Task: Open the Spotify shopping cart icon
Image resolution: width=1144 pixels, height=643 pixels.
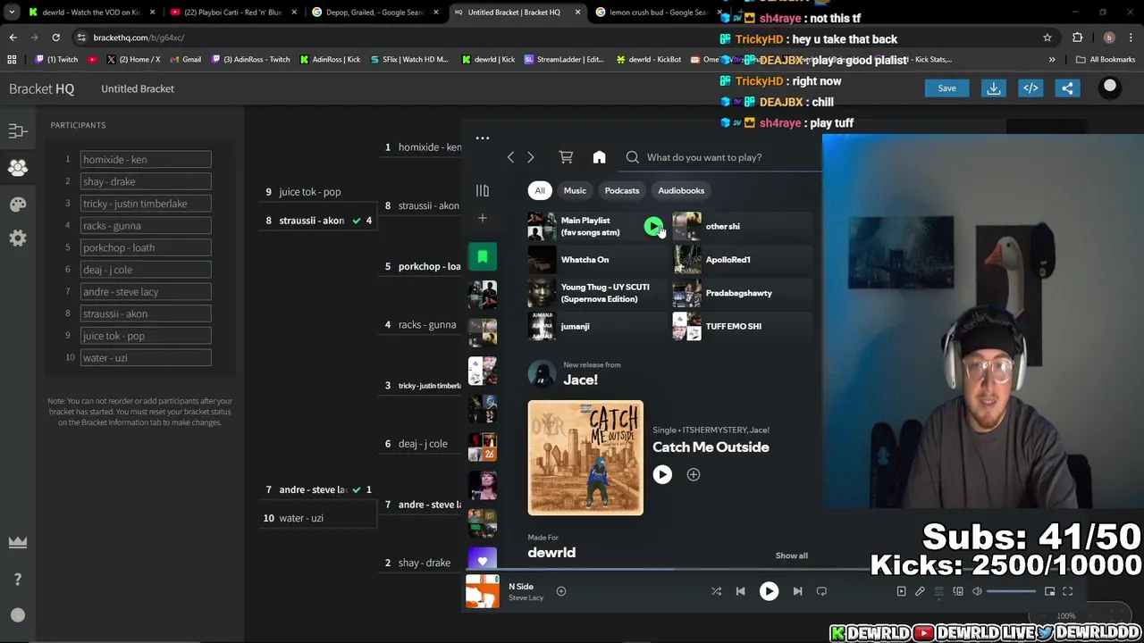Action: [566, 157]
